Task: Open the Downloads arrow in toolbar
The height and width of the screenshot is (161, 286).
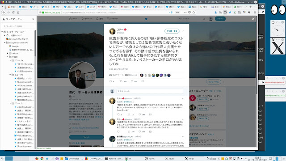Action: pyautogui.click(x=215, y=13)
